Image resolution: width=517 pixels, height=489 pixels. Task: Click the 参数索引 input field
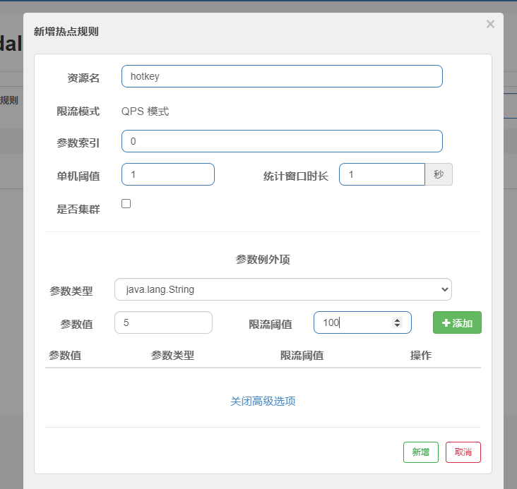click(x=282, y=141)
